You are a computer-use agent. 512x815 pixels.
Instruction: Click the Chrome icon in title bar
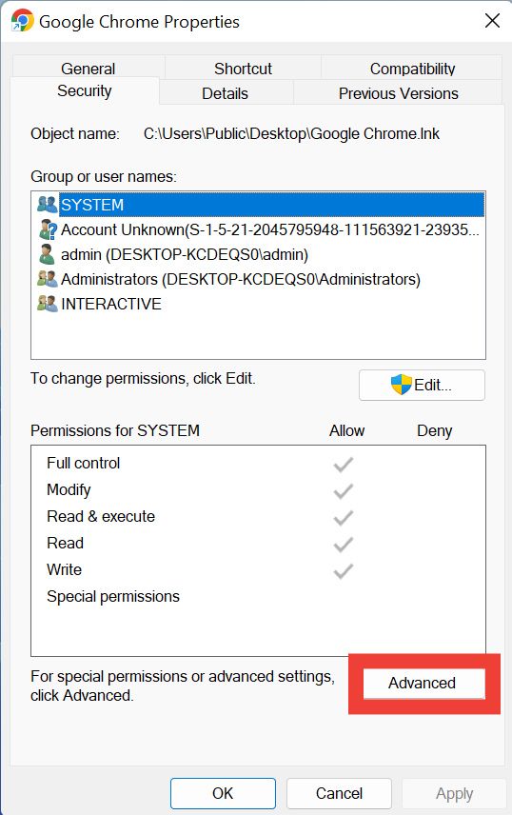22,21
